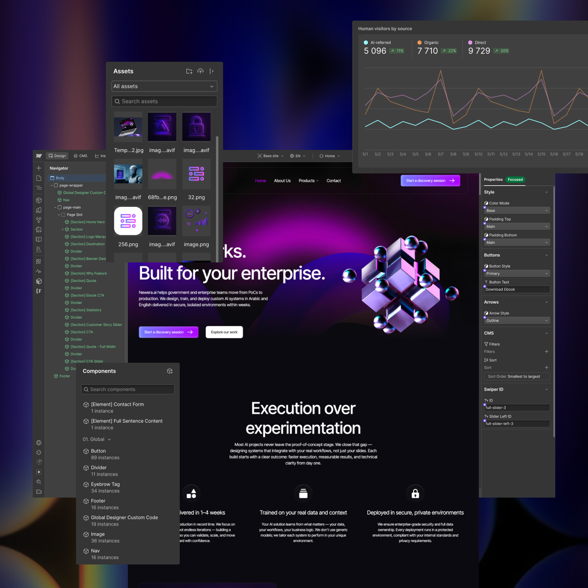Click the Explore our work button
Viewport: 588px width, 588px height.
[x=224, y=332]
